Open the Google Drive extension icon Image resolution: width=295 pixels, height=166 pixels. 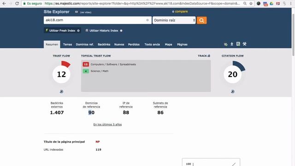(x=271, y=3)
